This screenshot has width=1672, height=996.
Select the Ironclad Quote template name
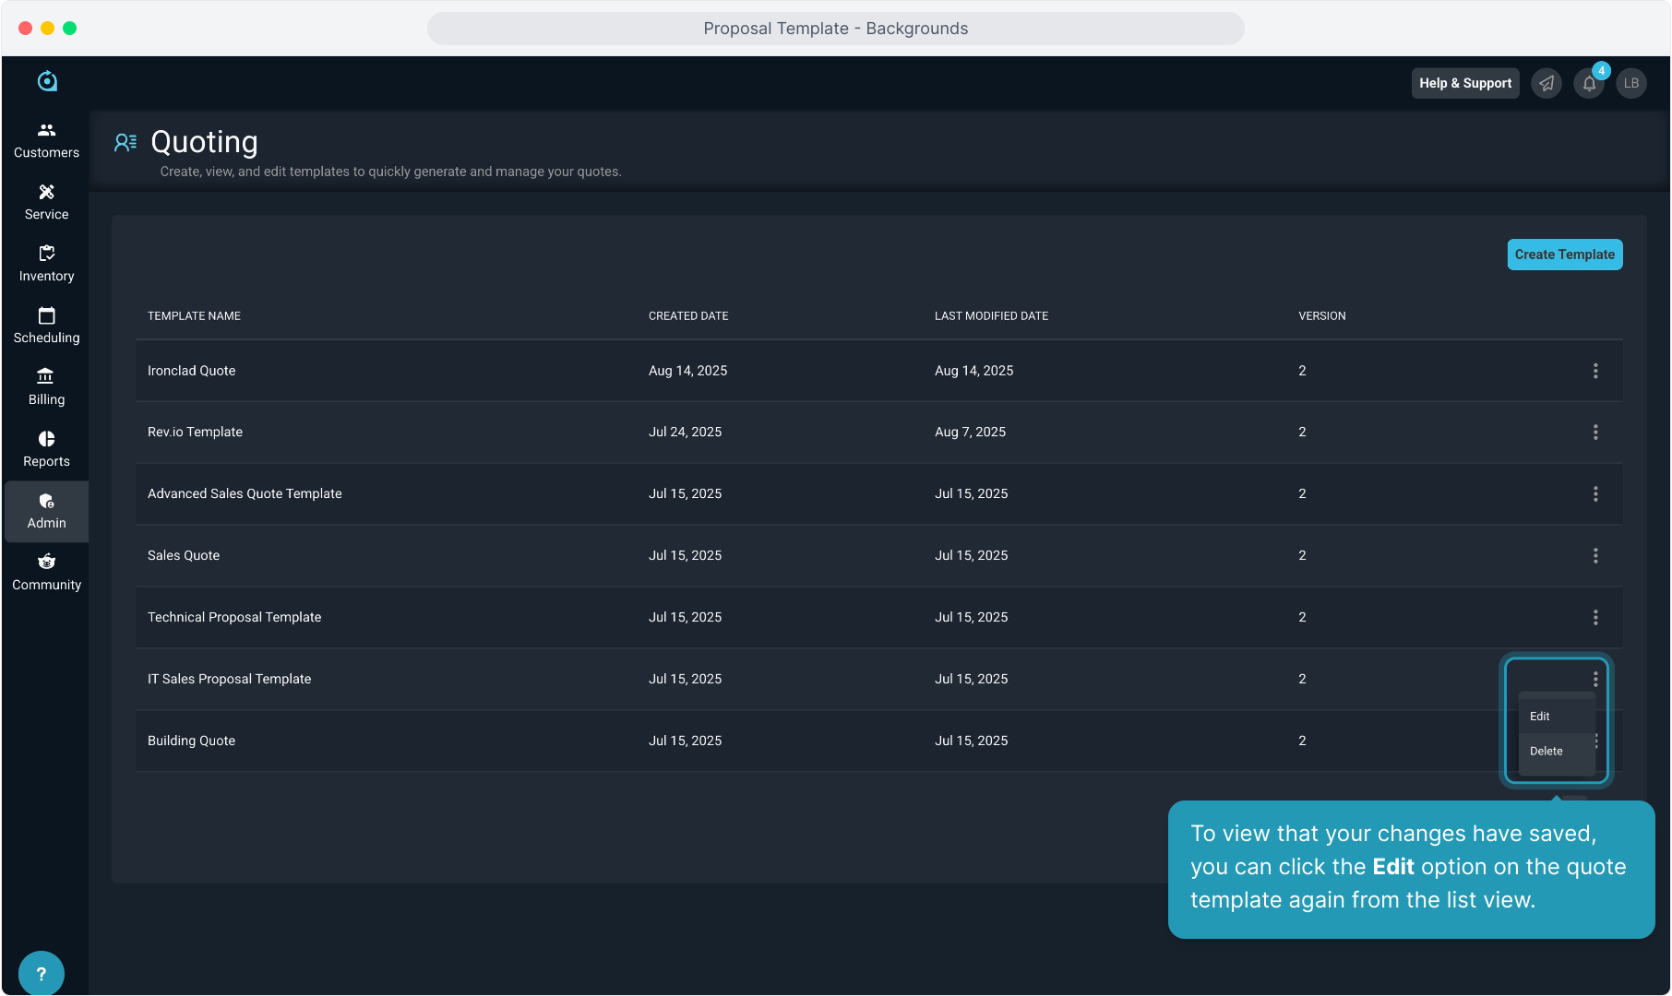pyautogui.click(x=192, y=371)
